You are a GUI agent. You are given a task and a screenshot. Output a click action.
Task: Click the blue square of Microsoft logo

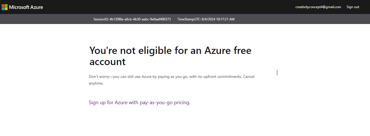(x=3, y=9)
